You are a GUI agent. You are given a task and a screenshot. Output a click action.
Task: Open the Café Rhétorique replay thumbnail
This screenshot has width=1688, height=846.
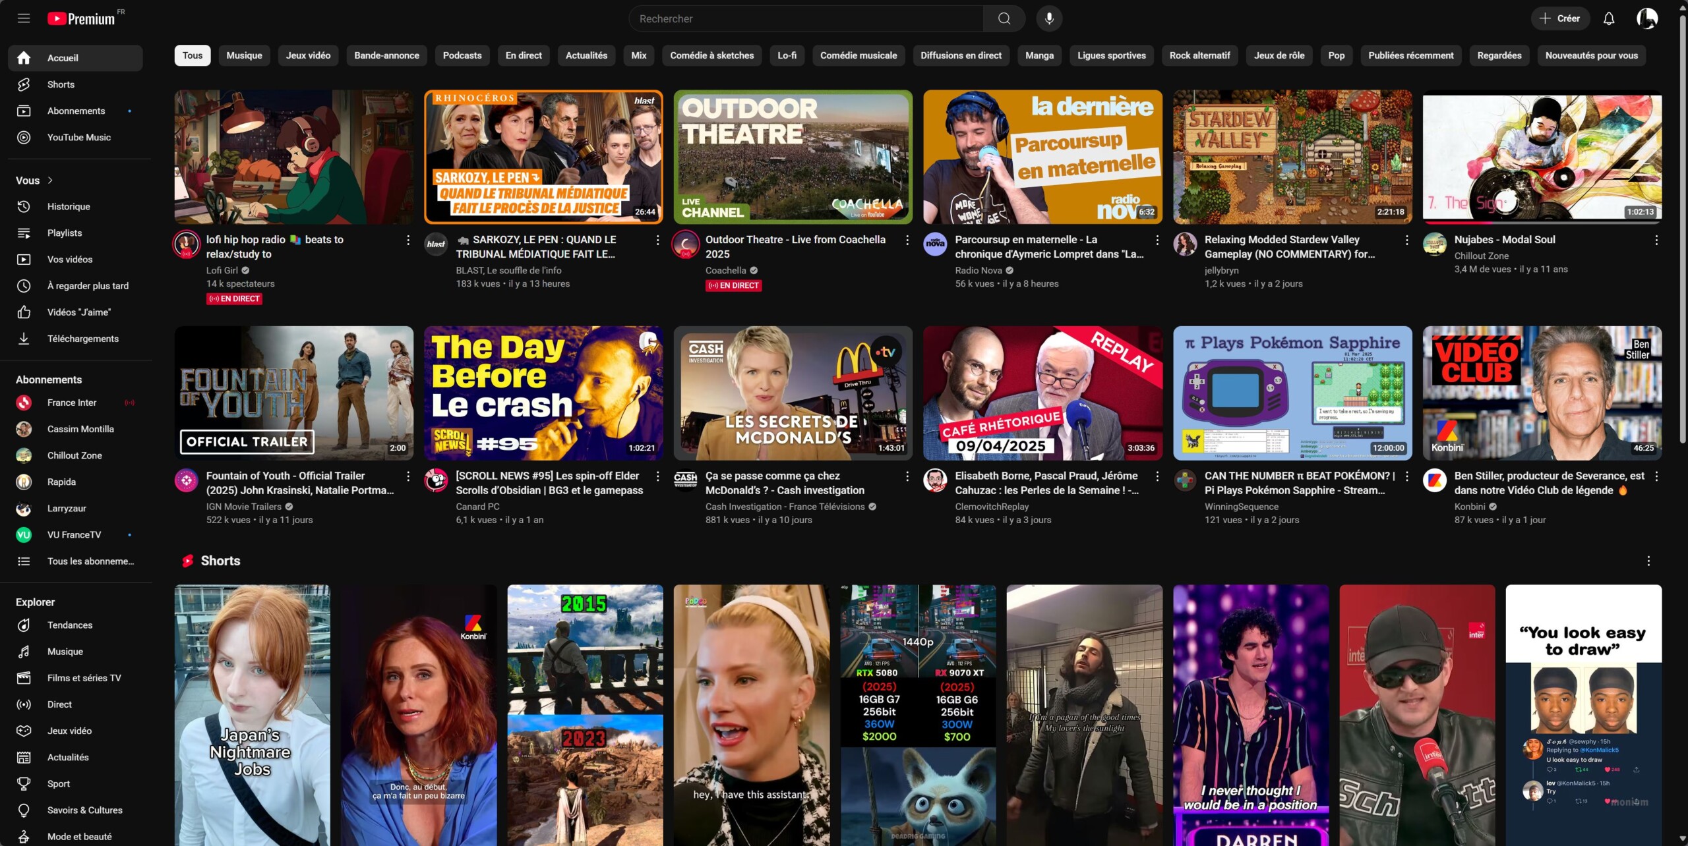click(1042, 393)
